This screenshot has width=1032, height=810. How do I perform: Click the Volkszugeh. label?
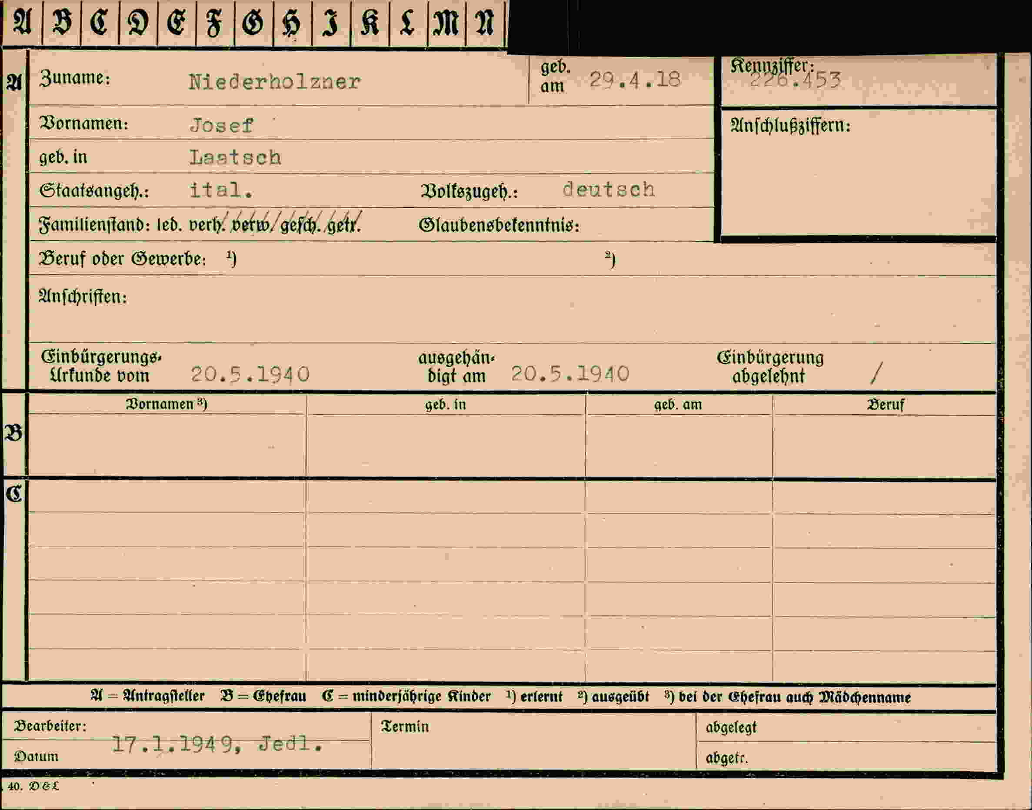click(469, 192)
